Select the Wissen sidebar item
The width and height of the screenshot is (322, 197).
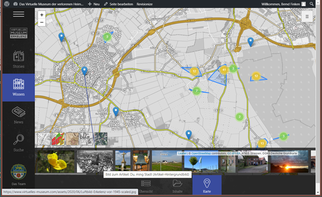pyautogui.click(x=19, y=88)
